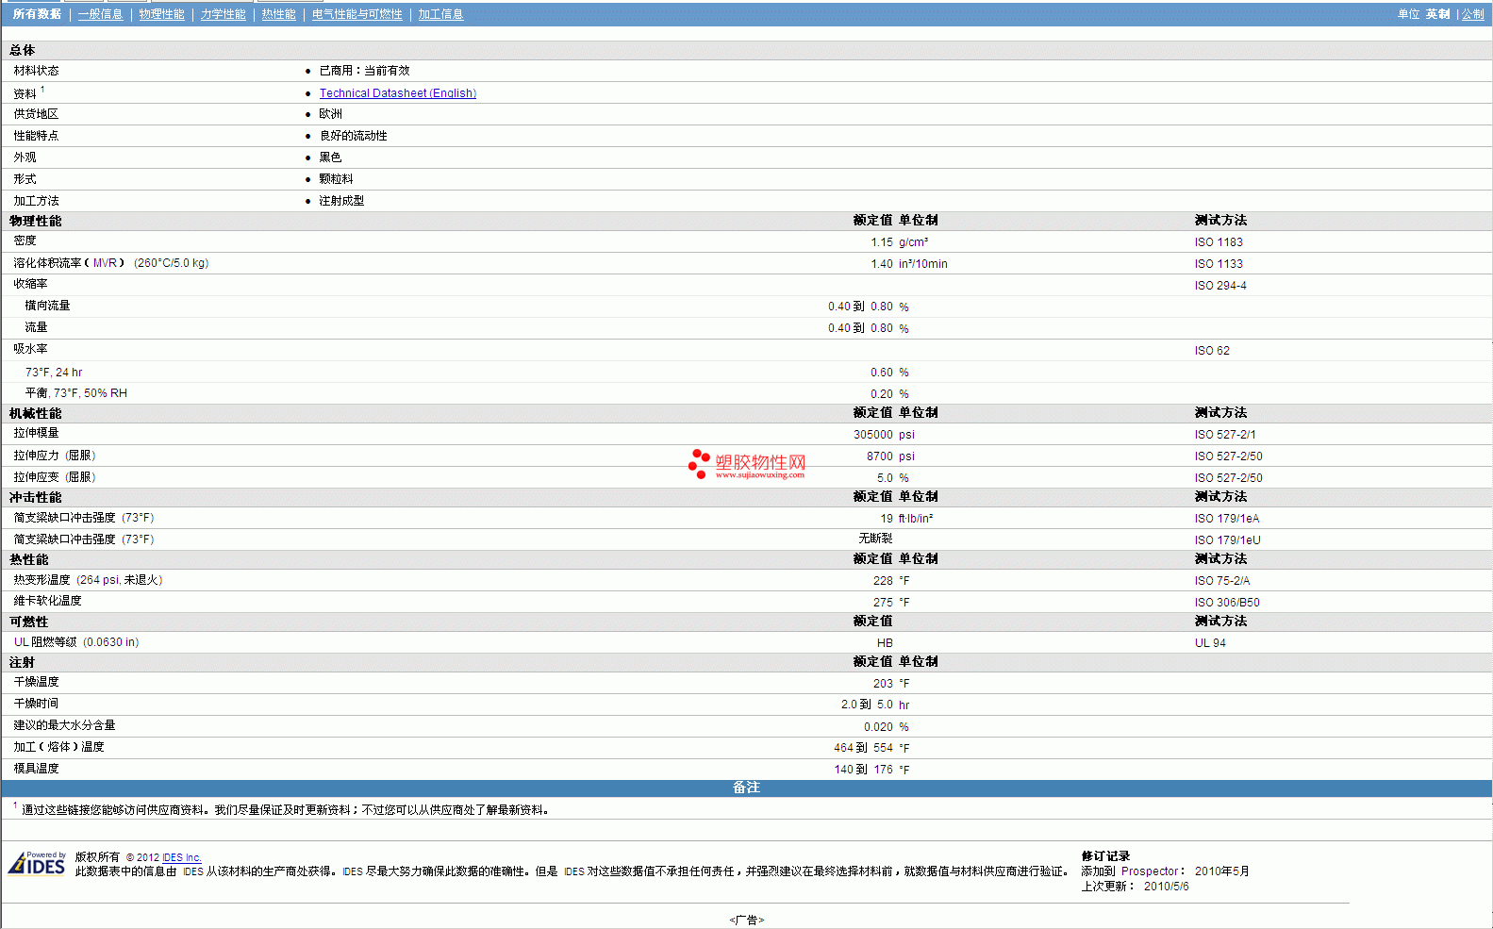Click the 备注 notes header bar
The width and height of the screenshot is (1493, 929).
click(746, 788)
